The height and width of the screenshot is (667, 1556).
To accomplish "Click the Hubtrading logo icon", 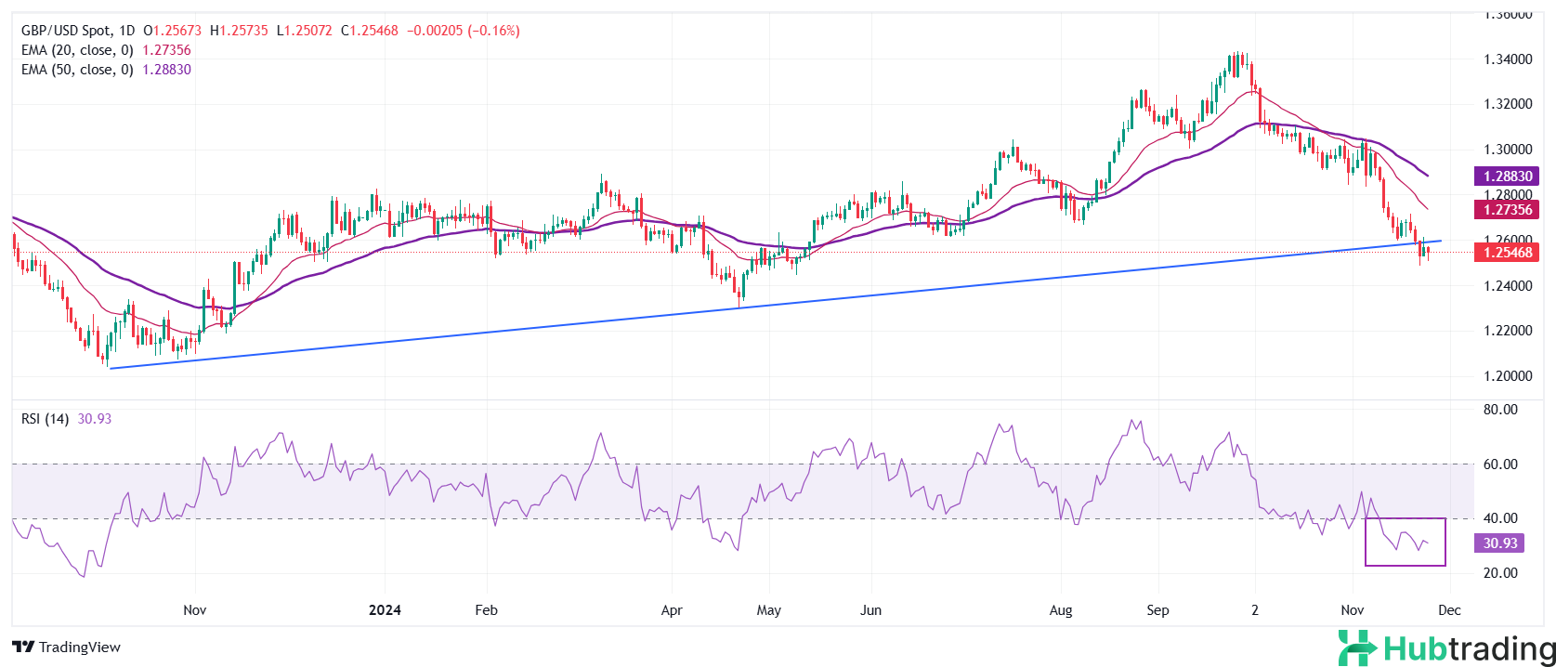I will pyautogui.click(x=1357, y=648).
